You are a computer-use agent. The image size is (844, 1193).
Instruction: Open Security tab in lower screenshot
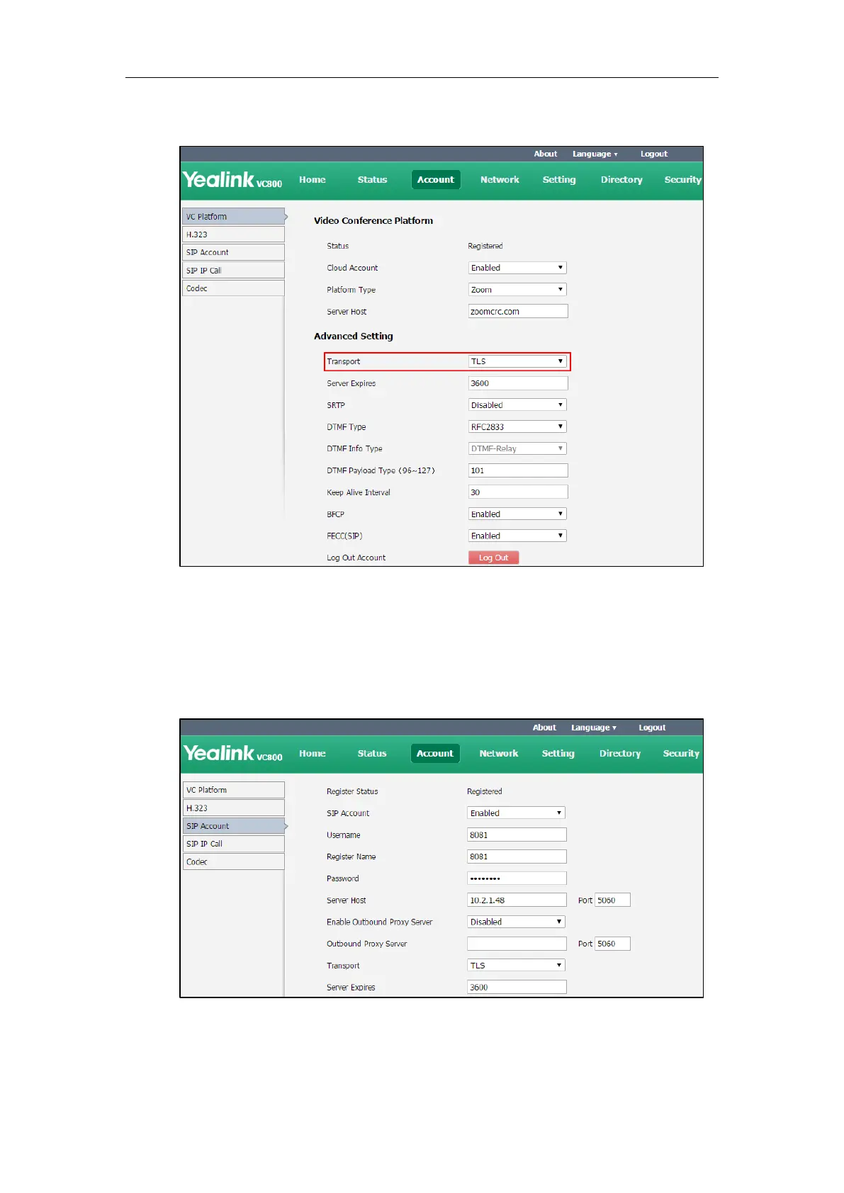[681, 754]
